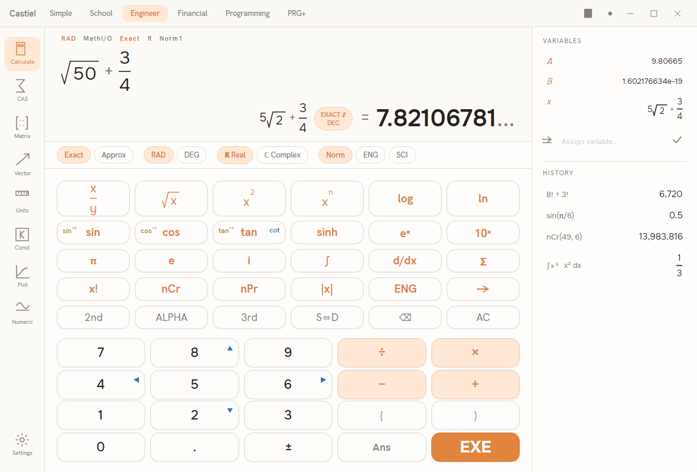Screen dimensions: 697x472
Task: Click the S⇔D conversion key
Action: (x=327, y=317)
